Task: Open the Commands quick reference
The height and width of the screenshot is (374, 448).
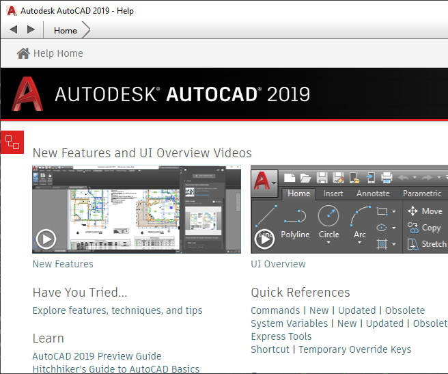Action: pyautogui.click(x=275, y=310)
